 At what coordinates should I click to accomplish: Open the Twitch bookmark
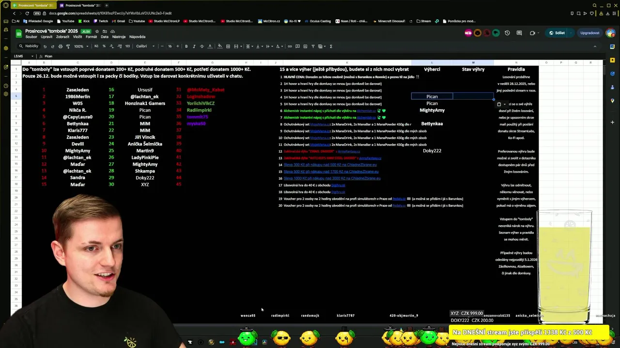pos(100,21)
